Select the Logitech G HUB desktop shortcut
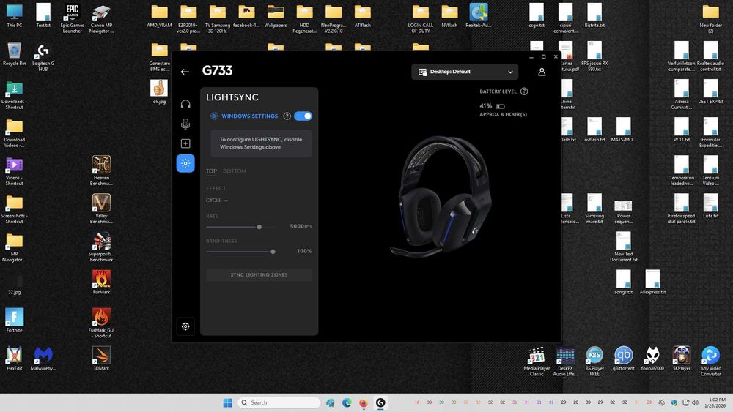The width and height of the screenshot is (733, 412). 43,57
